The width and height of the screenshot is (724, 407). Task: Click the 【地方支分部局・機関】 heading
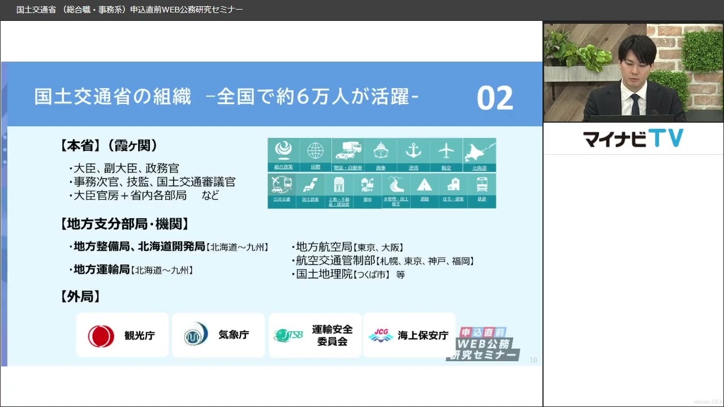[124, 224]
